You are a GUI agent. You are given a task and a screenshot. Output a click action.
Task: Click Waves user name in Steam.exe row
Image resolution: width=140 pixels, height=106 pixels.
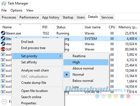tap(89, 33)
